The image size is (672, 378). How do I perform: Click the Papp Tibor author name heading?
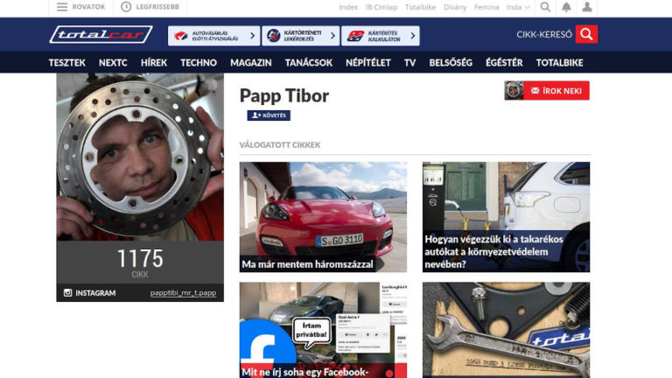point(284,95)
